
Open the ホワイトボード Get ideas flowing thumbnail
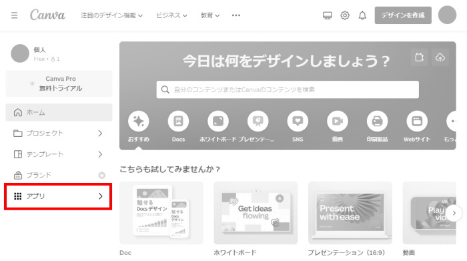(x=256, y=213)
